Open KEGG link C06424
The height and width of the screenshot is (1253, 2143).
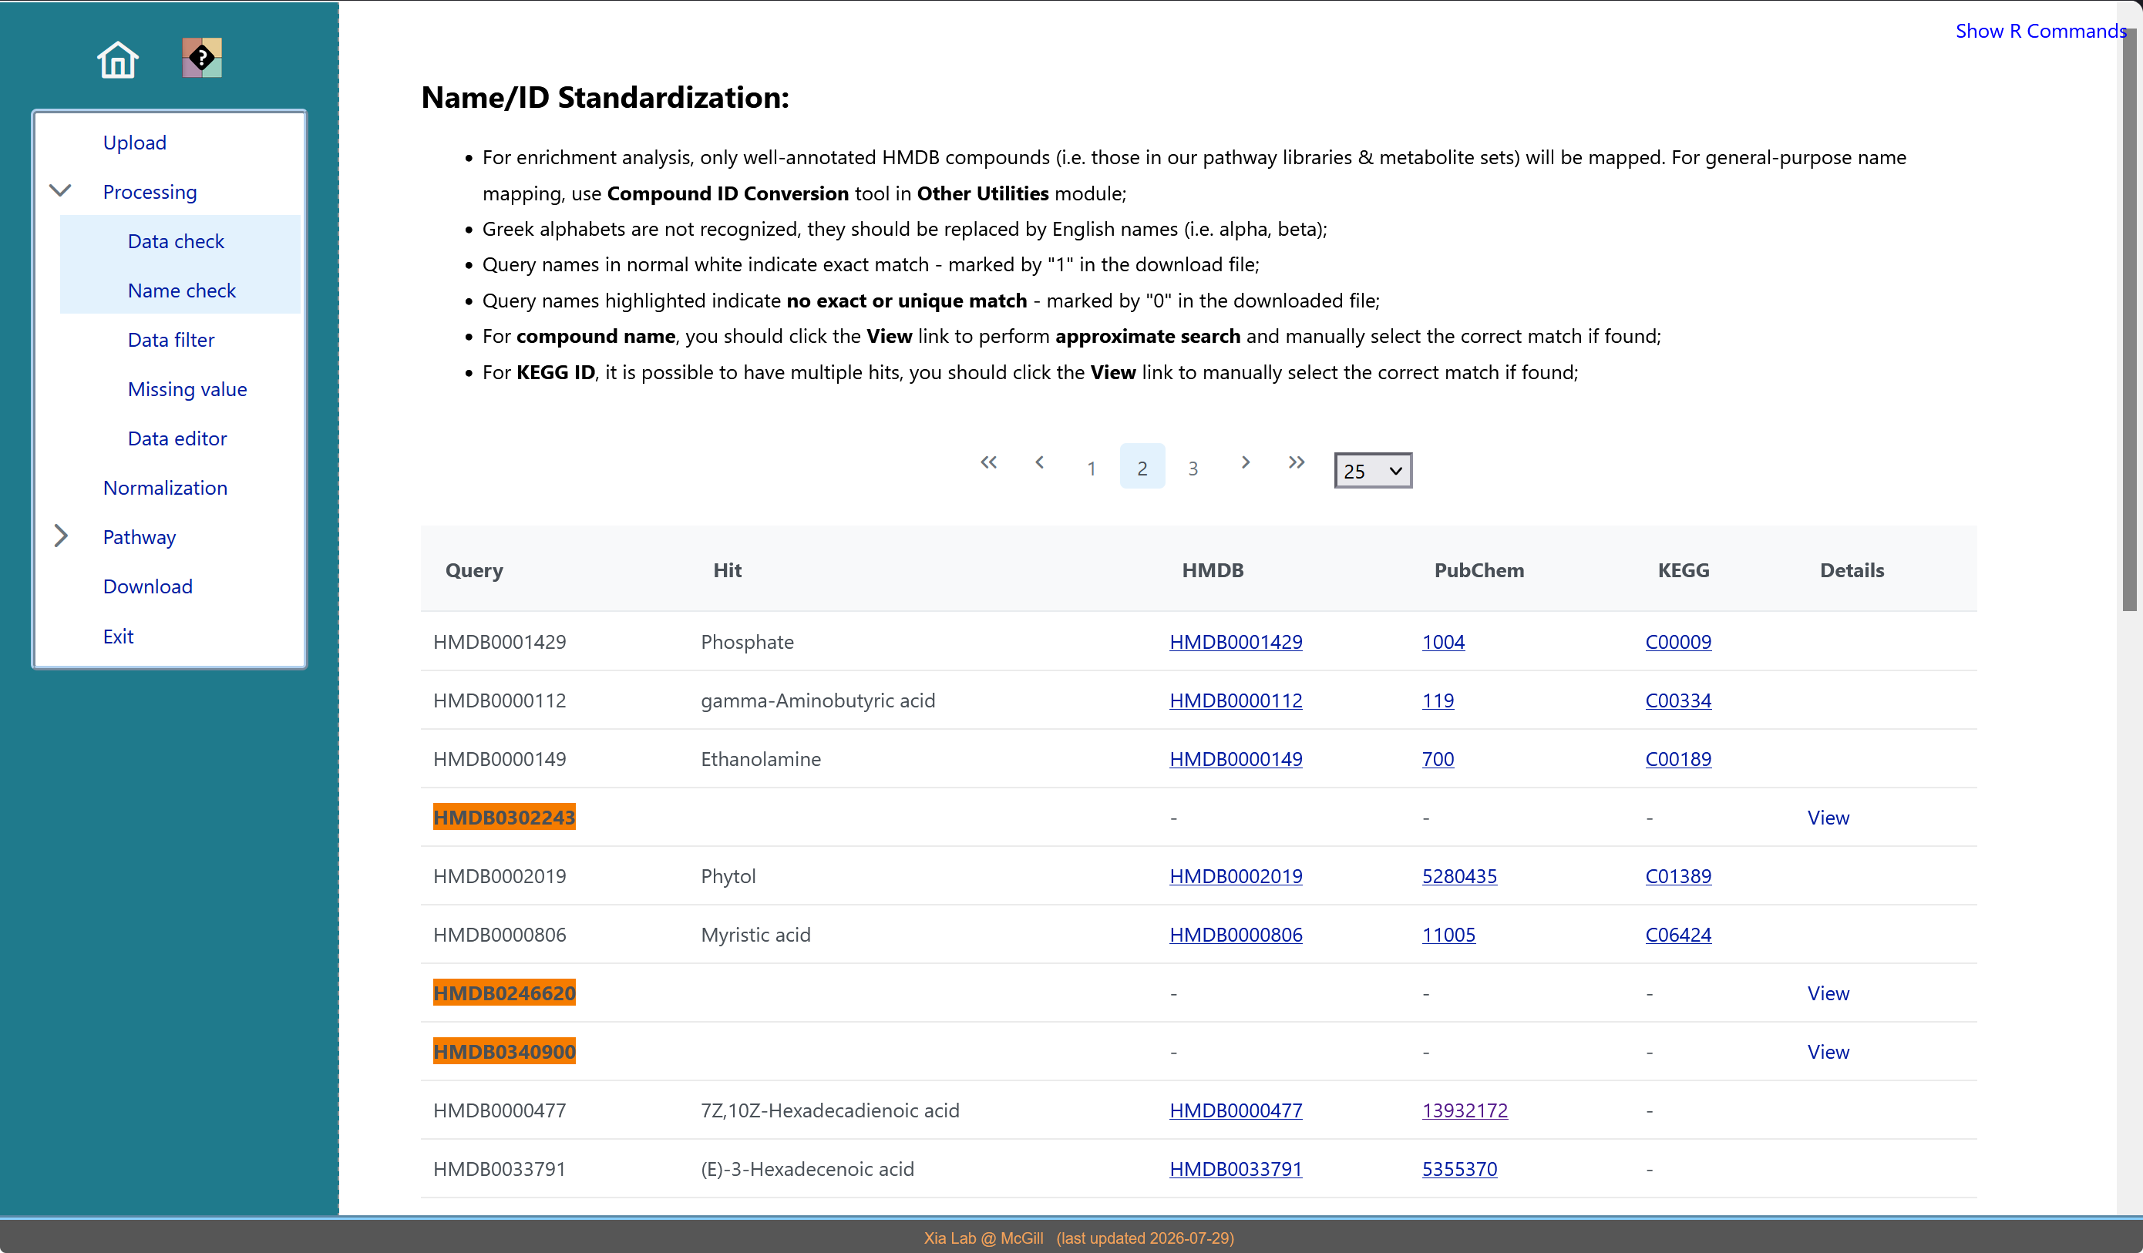click(1678, 935)
